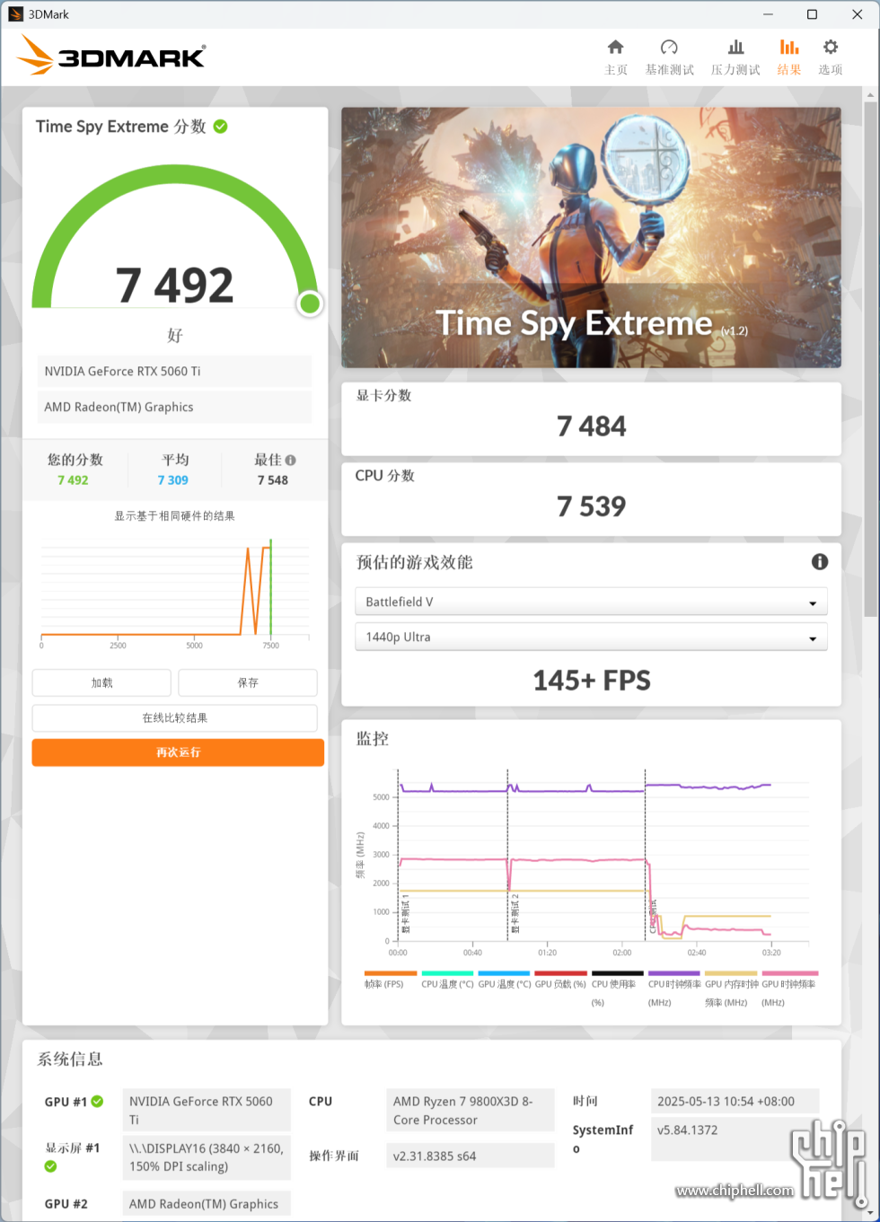Toggle the CPU 温度 legend swatch
Viewport: 880px width, 1222px height.
[447, 973]
